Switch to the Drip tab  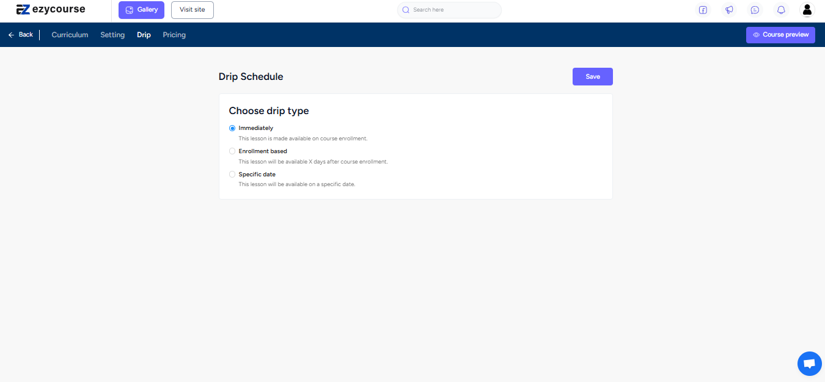144,35
